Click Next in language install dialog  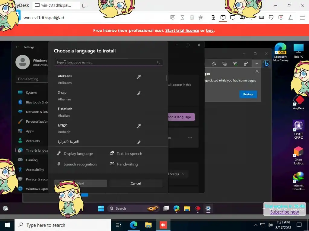(x=81, y=183)
